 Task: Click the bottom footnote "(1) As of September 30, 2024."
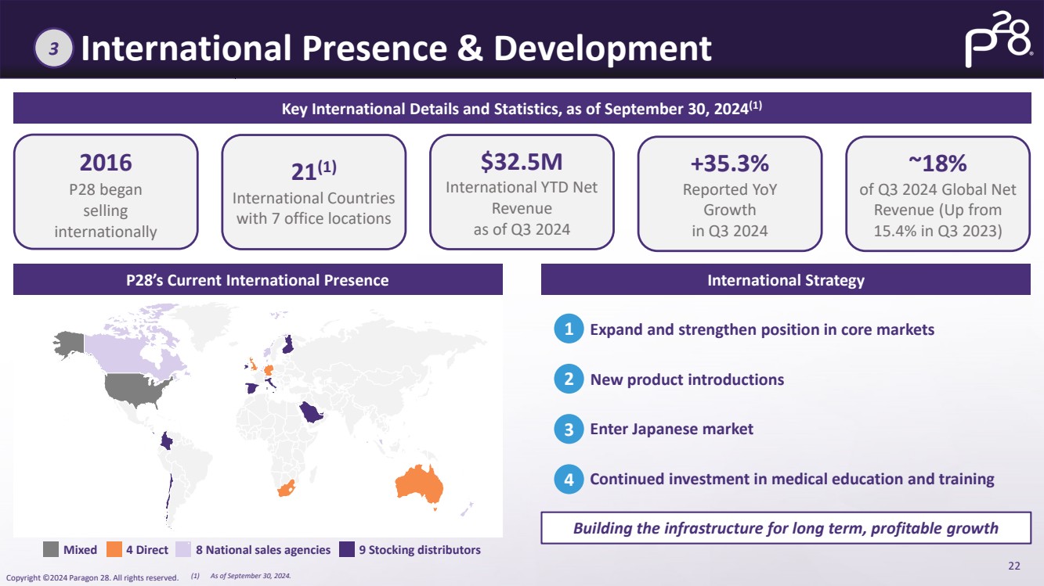point(240,577)
